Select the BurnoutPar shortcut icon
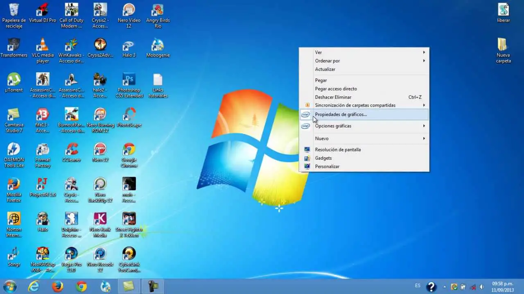The height and width of the screenshot is (294, 524). click(72, 120)
